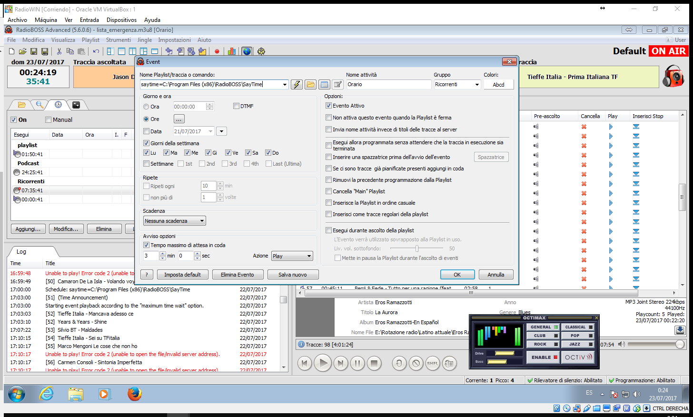Enable Cancella "Main" Playlist checkbox

pos(328,191)
